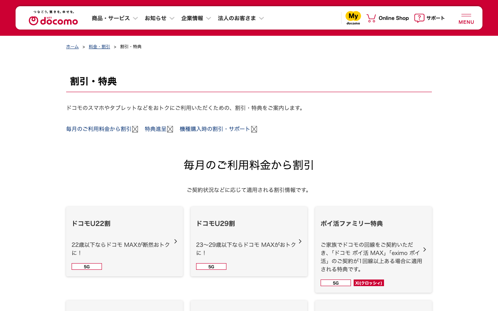This screenshot has width=498, height=311.
Task: Open the サポート page
Action: (x=435, y=18)
